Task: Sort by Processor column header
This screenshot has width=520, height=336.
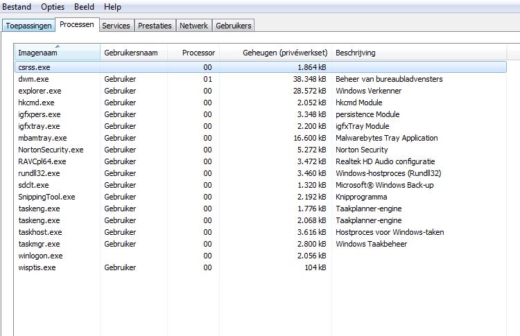Action: (x=198, y=53)
